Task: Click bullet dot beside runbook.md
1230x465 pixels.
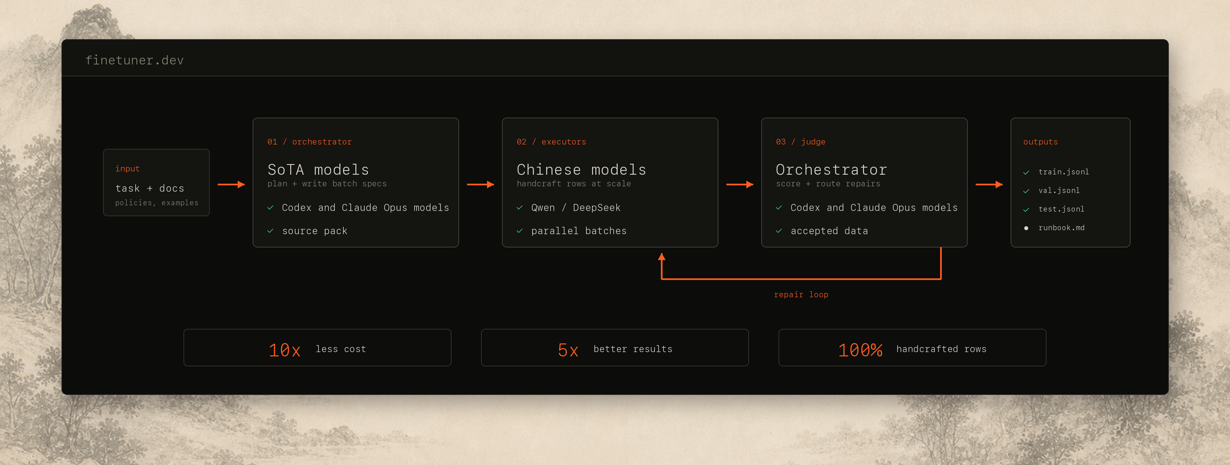Action: (1026, 228)
